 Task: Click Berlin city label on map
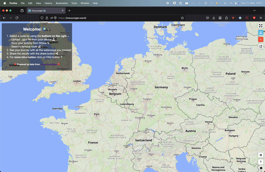pyautogui.click(x=185, y=68)
